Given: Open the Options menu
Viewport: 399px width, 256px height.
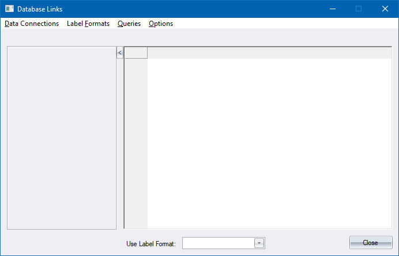Looking at the screenshot, I should click(x=161, y=24).
